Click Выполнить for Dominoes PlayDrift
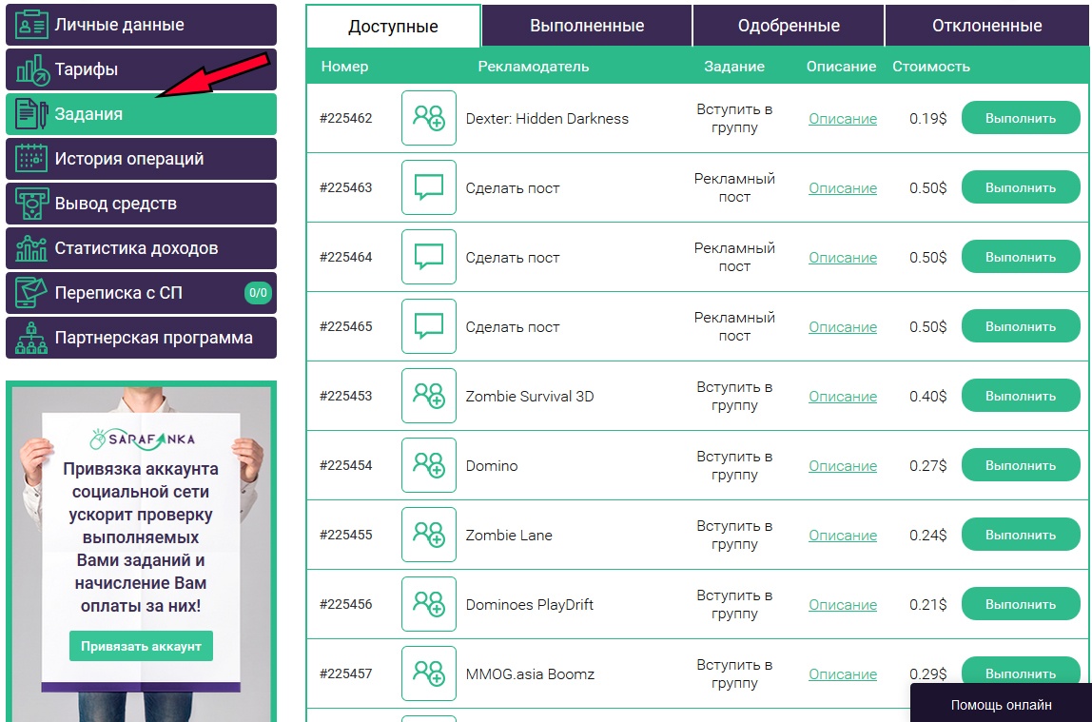This screenshot has height=722, width=1092. coord(1021,604)
